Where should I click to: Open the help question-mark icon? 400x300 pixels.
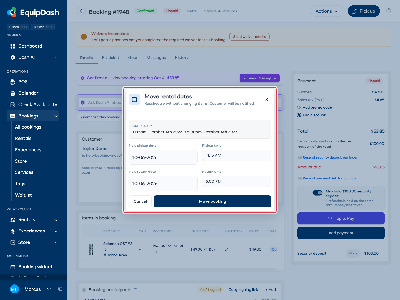coord(389,11)
